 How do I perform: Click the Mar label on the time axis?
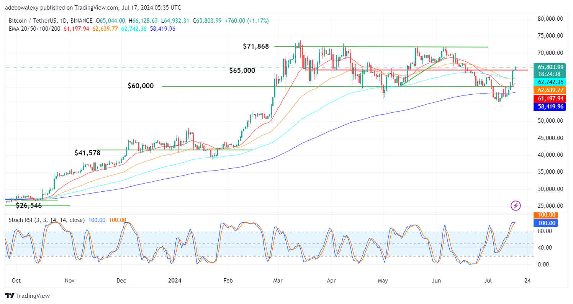point(278,280)
